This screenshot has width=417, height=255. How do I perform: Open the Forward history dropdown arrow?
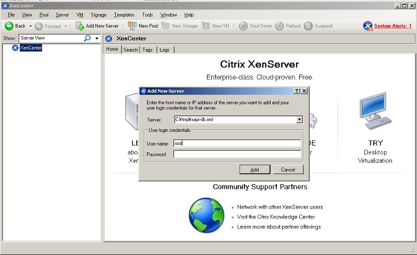click(66, 26)
